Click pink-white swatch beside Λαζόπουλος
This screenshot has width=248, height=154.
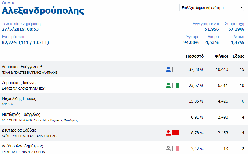(x=176, y=149)
